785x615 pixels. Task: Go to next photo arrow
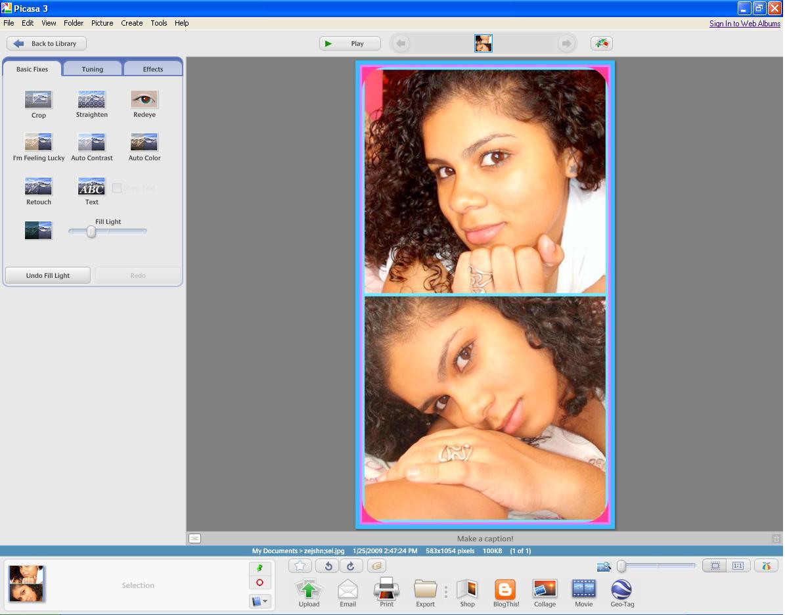click(566, 43)
